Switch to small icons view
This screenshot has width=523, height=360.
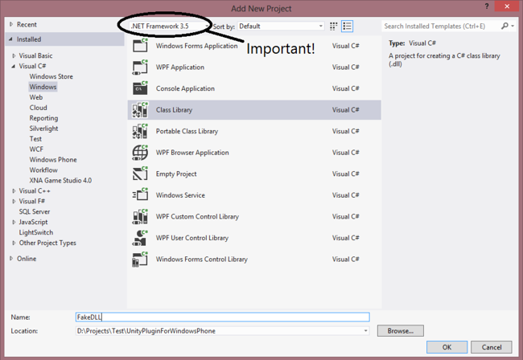tap(333, 27)
